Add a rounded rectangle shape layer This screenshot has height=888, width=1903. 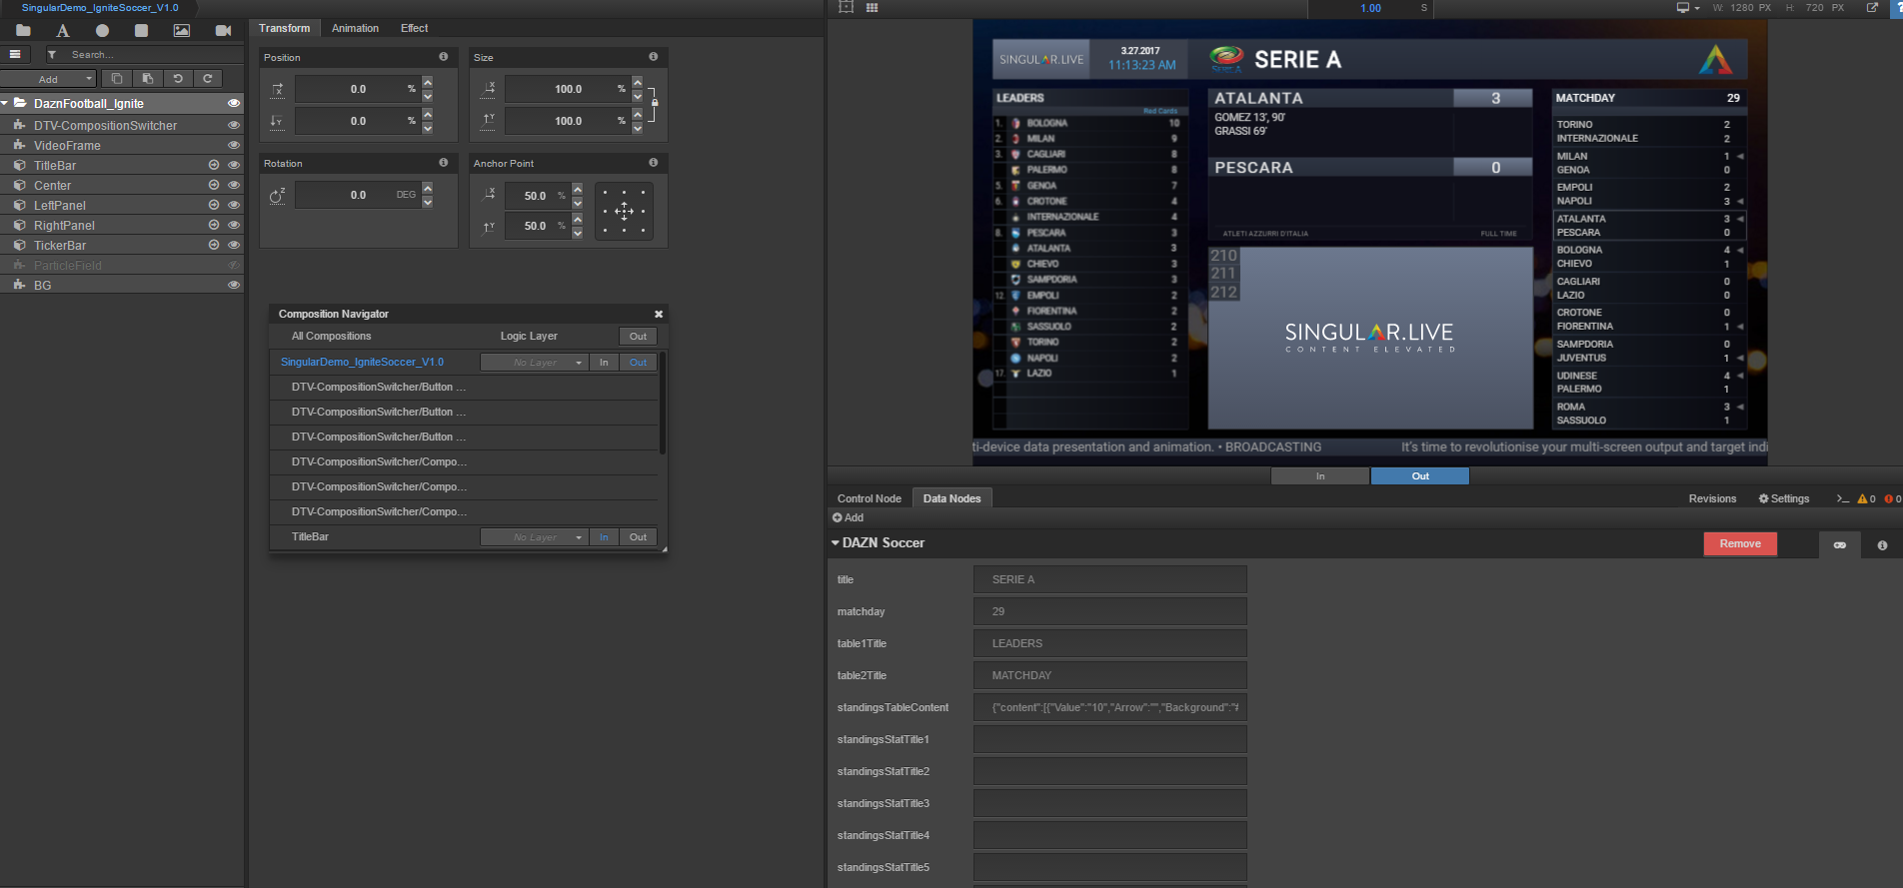[x=141, y=30]
